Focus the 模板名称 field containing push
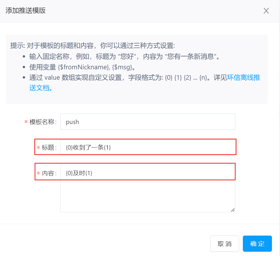 tap(147, 122)
